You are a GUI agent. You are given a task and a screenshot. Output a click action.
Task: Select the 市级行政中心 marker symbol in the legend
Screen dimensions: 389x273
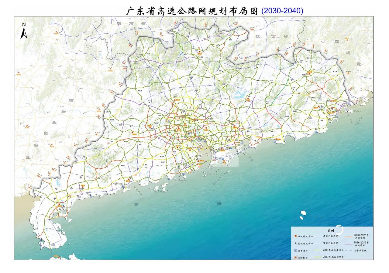[x=295, y=236]
